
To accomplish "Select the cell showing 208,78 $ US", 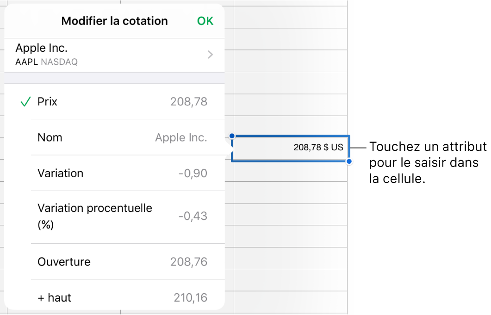I will (291, 148).
